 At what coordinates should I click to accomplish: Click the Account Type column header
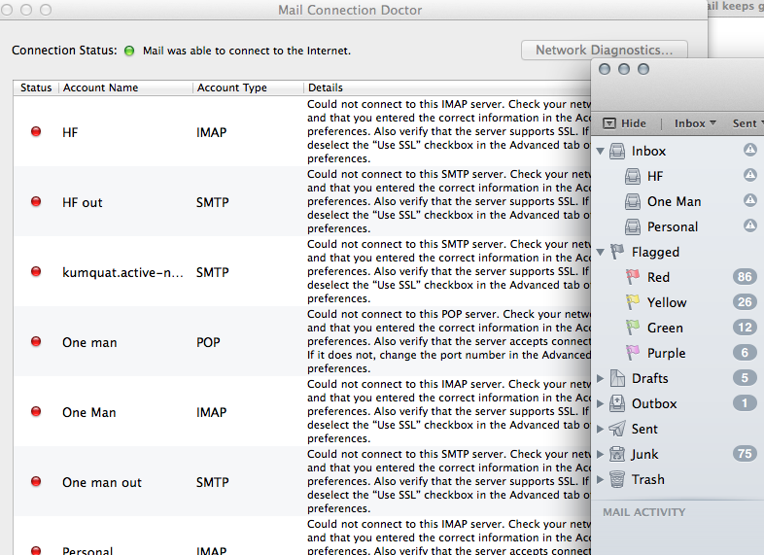tap(249, 87)
